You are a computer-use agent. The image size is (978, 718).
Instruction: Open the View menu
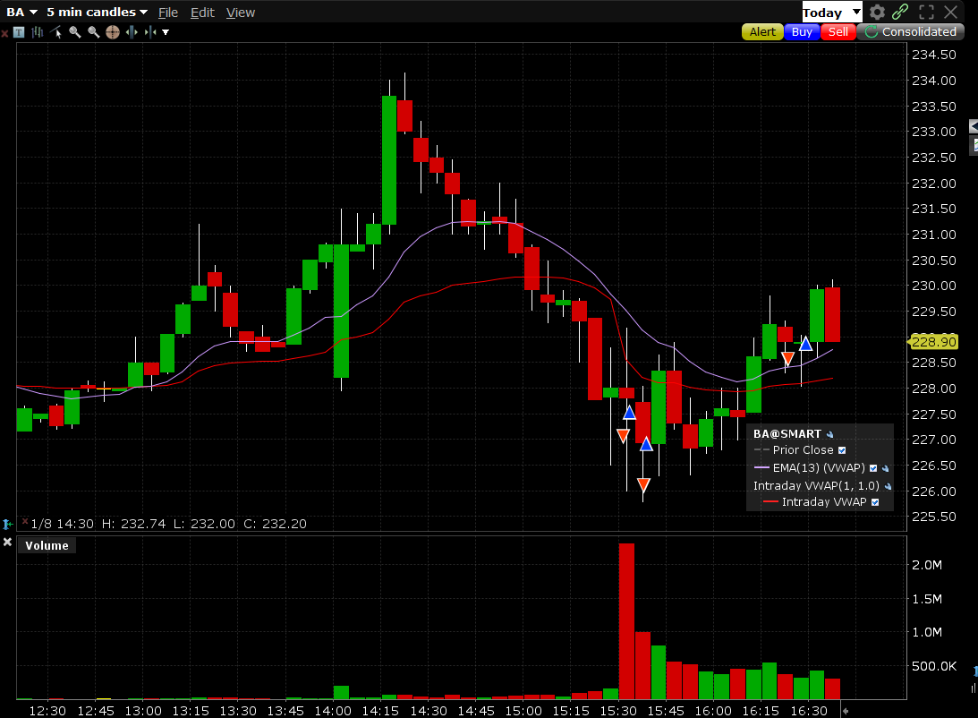[x=240, y=13]
